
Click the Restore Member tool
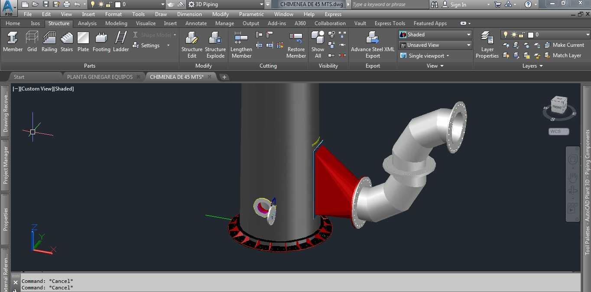(296, 45)
